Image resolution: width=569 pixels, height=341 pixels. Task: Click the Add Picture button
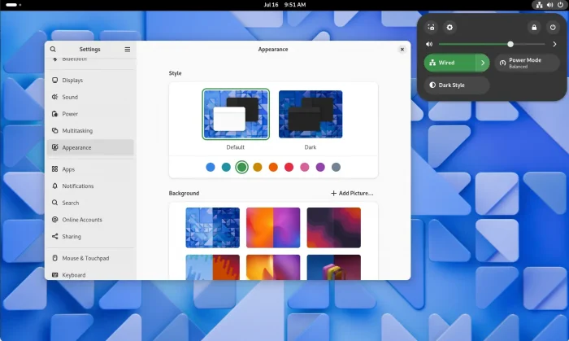point(352,194)
